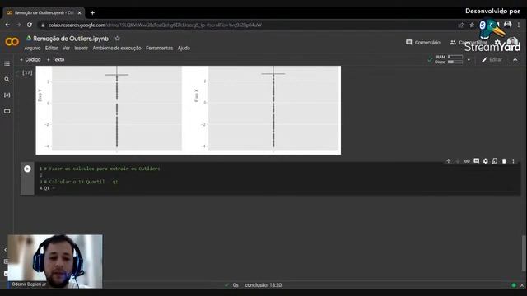Screen dimensions: 527x296
Task: Click the vertical page scrollbar
Action: [x=524, y=253]
